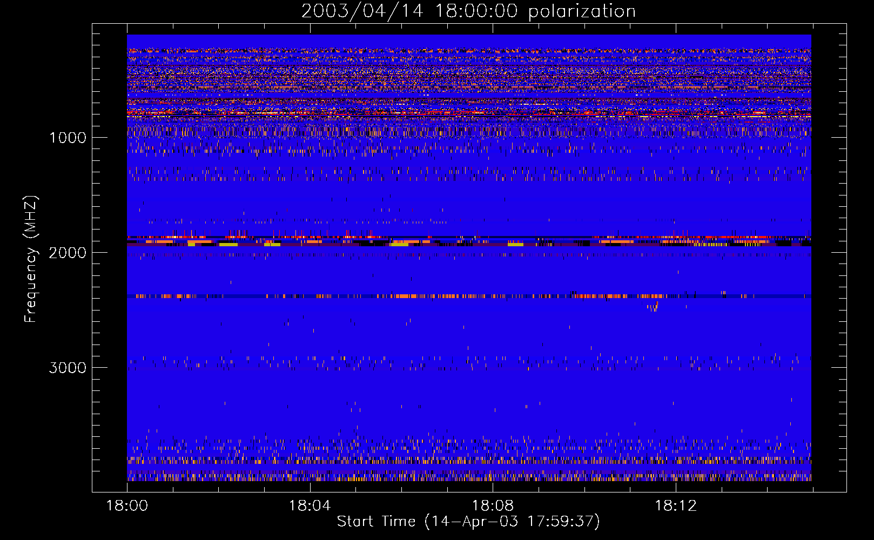Screen dimensions: 874x540
Task: Click the 18:12 time tick label
Action: coord(676,506)
